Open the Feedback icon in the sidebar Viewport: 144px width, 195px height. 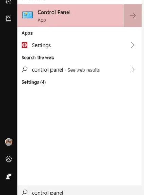pyautogui.click(x=8, y=177)
